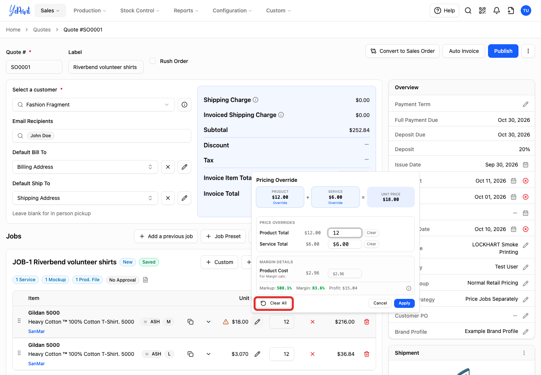
Task: Edit unit price $3.070 pencil icon
Action: [257, 354]
